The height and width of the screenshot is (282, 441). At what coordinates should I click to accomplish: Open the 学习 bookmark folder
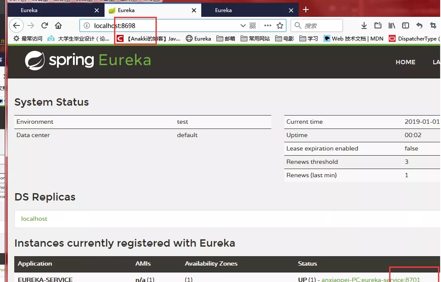[308, 38]
